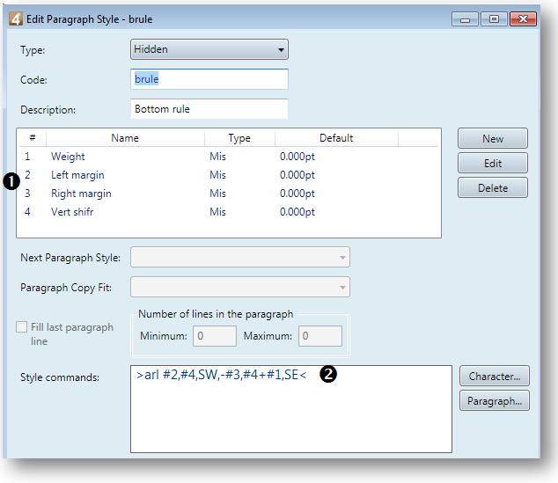Click the Maximum lines input field
Viewport: 558px width, 483px height.
coord(320,336)
